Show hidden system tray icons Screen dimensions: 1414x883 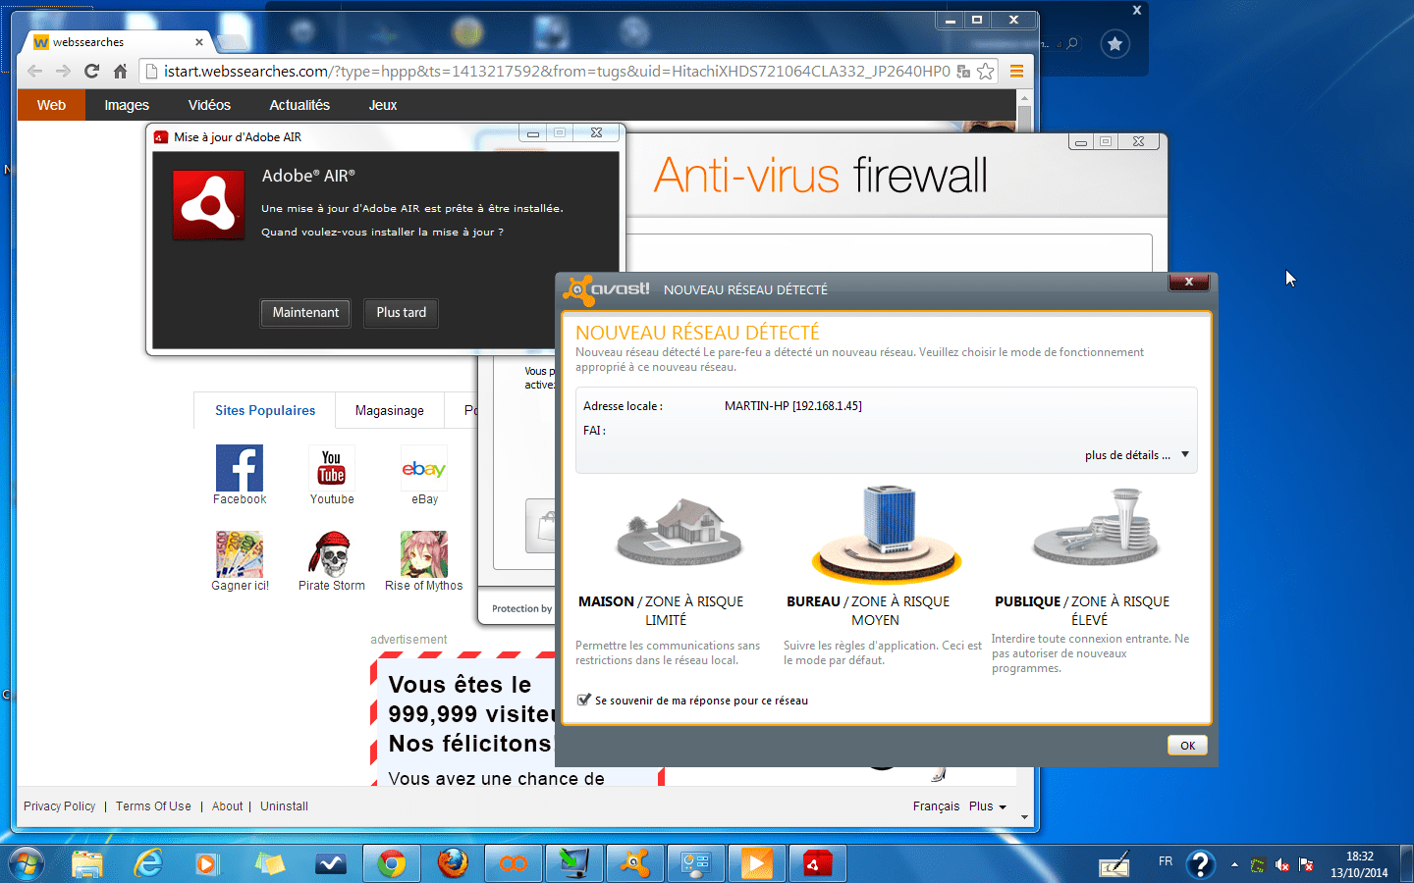(x=1234, y=864)
